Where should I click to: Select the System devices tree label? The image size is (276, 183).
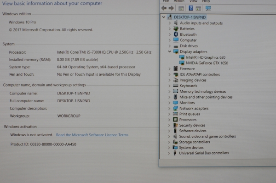tap(191, 148)
